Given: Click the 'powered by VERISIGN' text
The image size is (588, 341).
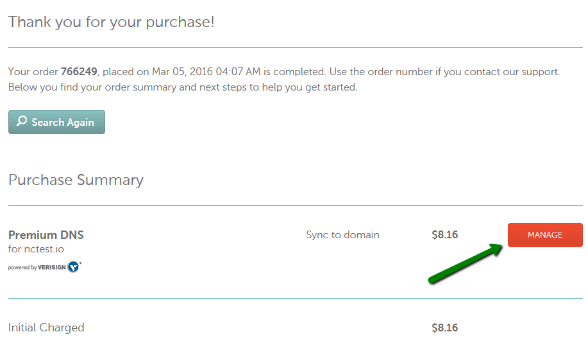Looking at the screenshot, I should click(37, 267).
